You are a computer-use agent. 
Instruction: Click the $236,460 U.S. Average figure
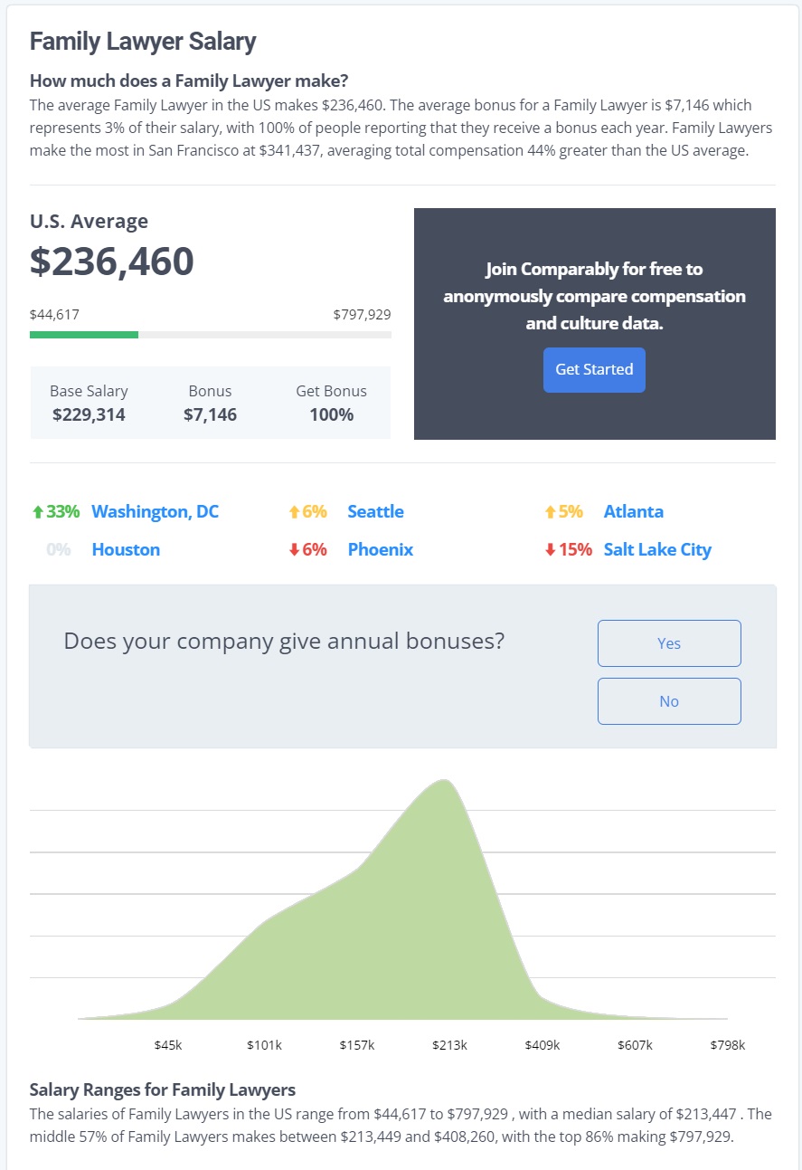(112, 262)
